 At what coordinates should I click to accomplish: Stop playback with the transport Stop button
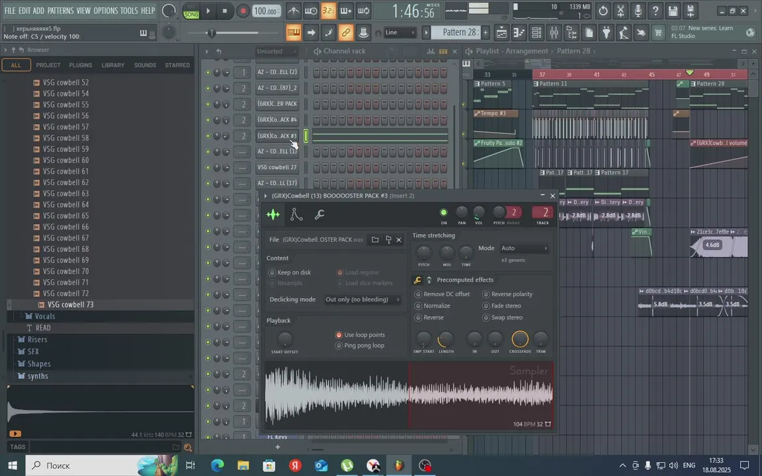224,11
